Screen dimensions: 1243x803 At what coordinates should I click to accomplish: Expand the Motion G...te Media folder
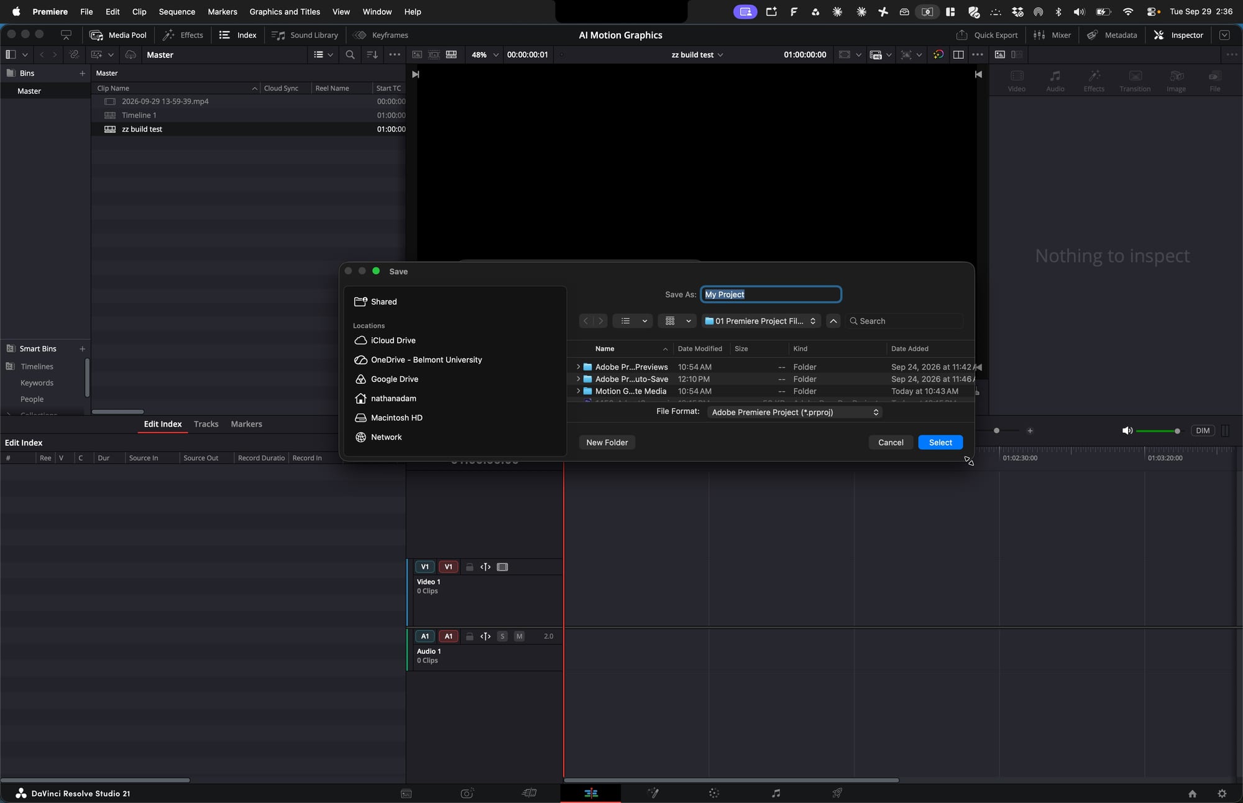click(578, 391)
